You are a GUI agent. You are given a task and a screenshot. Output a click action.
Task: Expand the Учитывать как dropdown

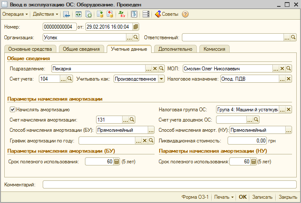coord(161,79)
